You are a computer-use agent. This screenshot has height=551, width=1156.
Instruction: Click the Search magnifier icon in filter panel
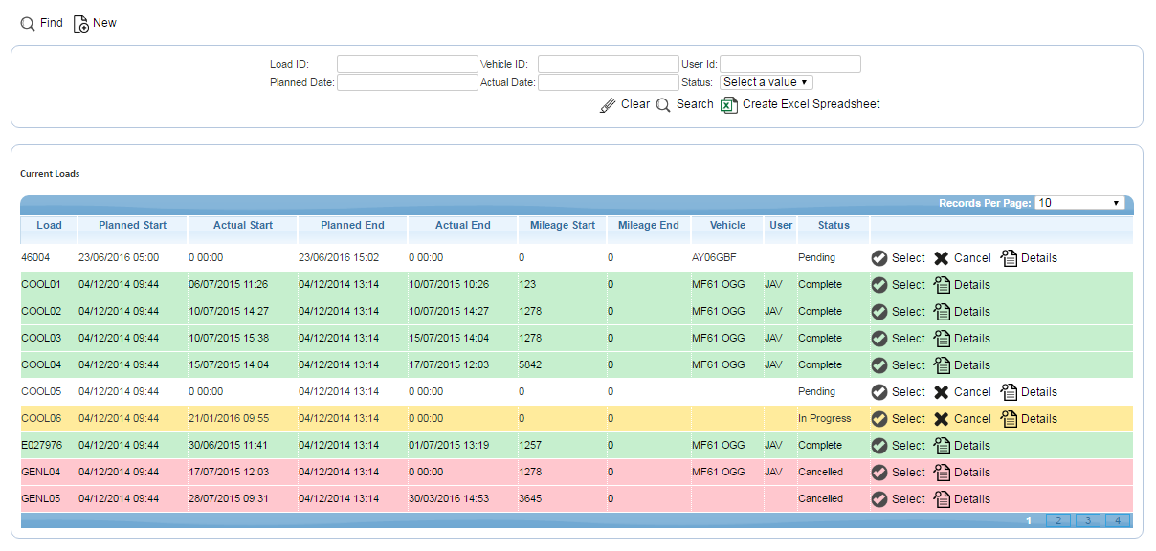click(x=663, y=105)
